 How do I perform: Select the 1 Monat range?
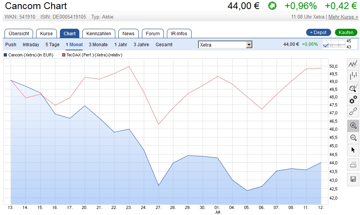point(74,44)
